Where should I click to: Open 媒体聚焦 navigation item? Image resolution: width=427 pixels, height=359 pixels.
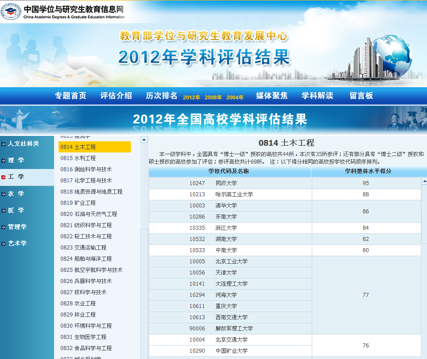point(272,96)
